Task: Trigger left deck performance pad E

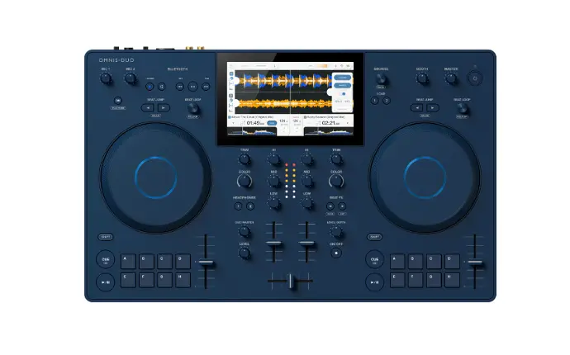Action: click(128, 280)
